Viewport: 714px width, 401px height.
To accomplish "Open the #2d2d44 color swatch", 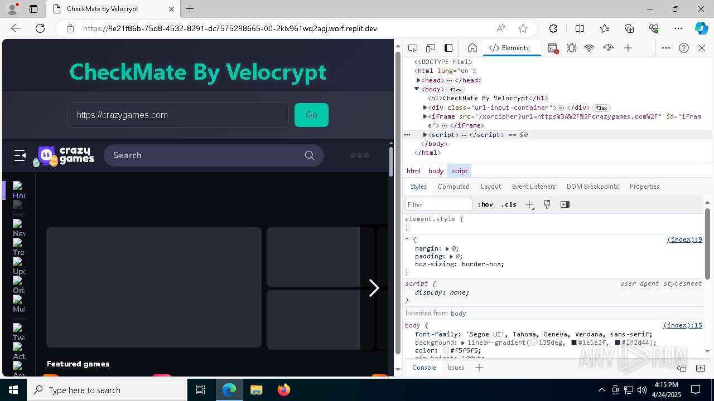I will tap(617, 343).
